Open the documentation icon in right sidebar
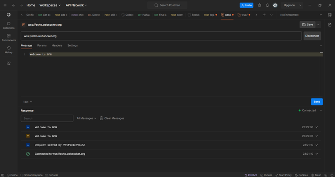This screenshot has height=177, width=335. point(329,24)
